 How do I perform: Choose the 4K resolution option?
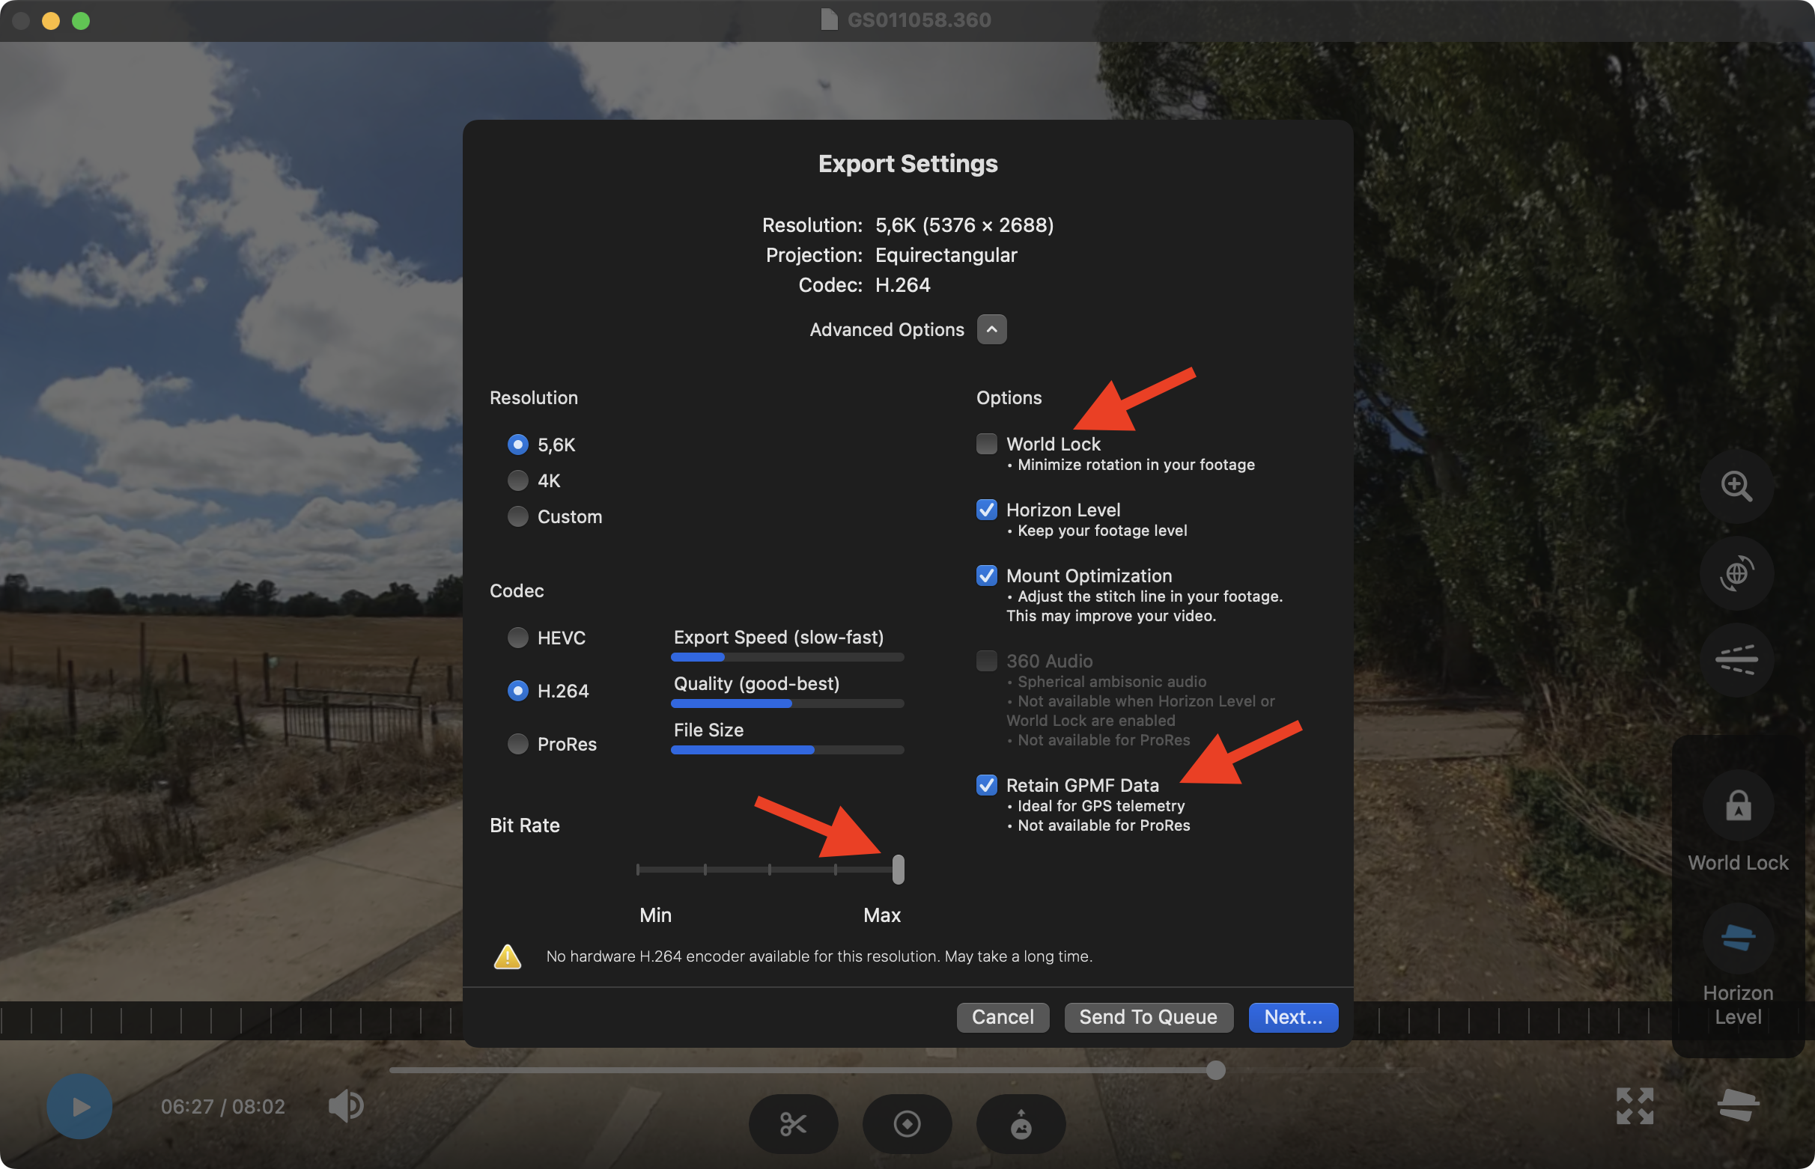coord(518,480)
